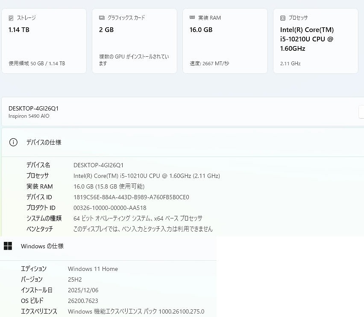Select the multiple GPUs installed message
Screen dimensions: 364x317
click(134, 60)
